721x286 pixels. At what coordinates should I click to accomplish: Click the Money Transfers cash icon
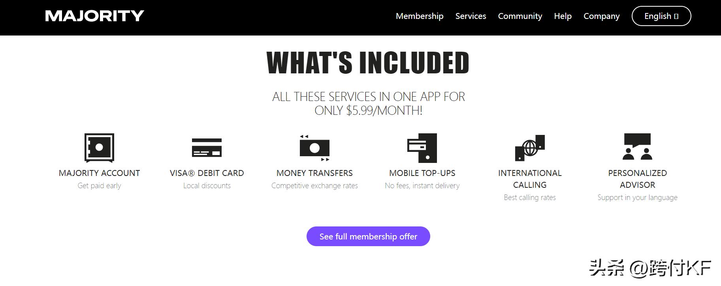point(314,148)
